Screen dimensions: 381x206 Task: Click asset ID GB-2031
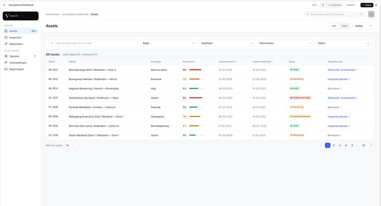[53, 70]
